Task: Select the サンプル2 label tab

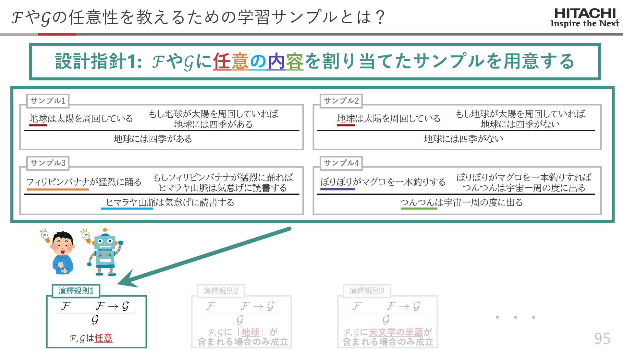Action: click(x=341, y=101)
